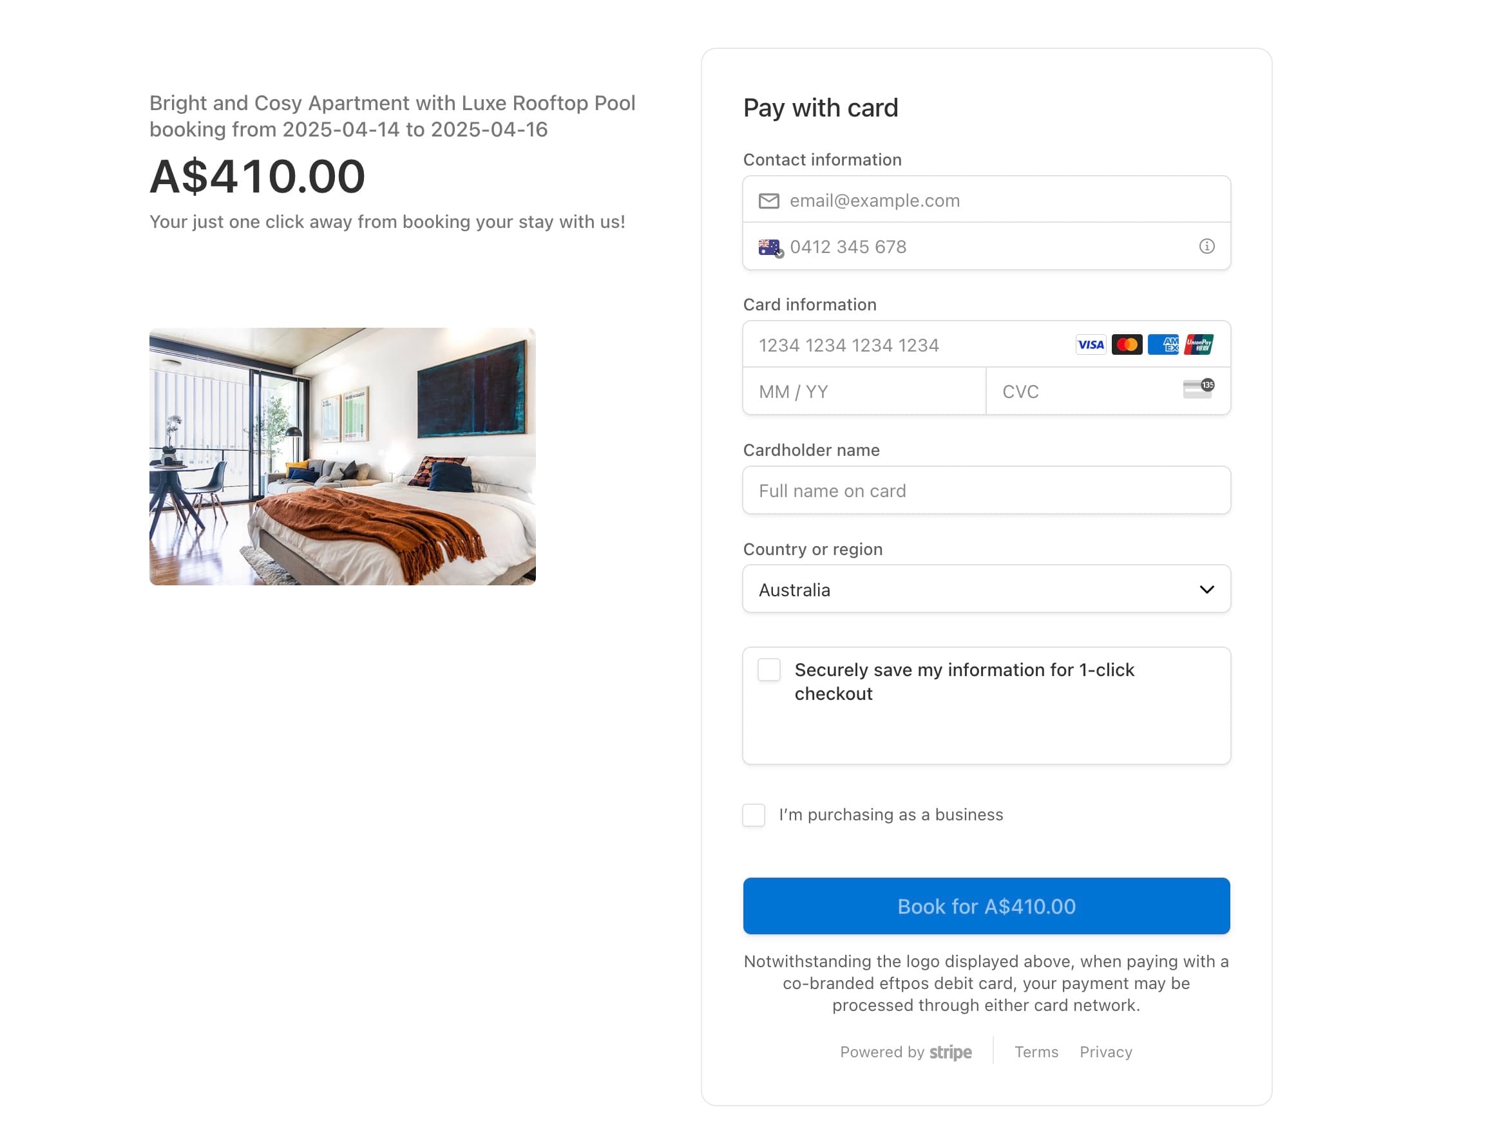This screenshot has height=1141, width=1497.
Task: Check I'm purchasing as a business
Action: click(753, 815)
